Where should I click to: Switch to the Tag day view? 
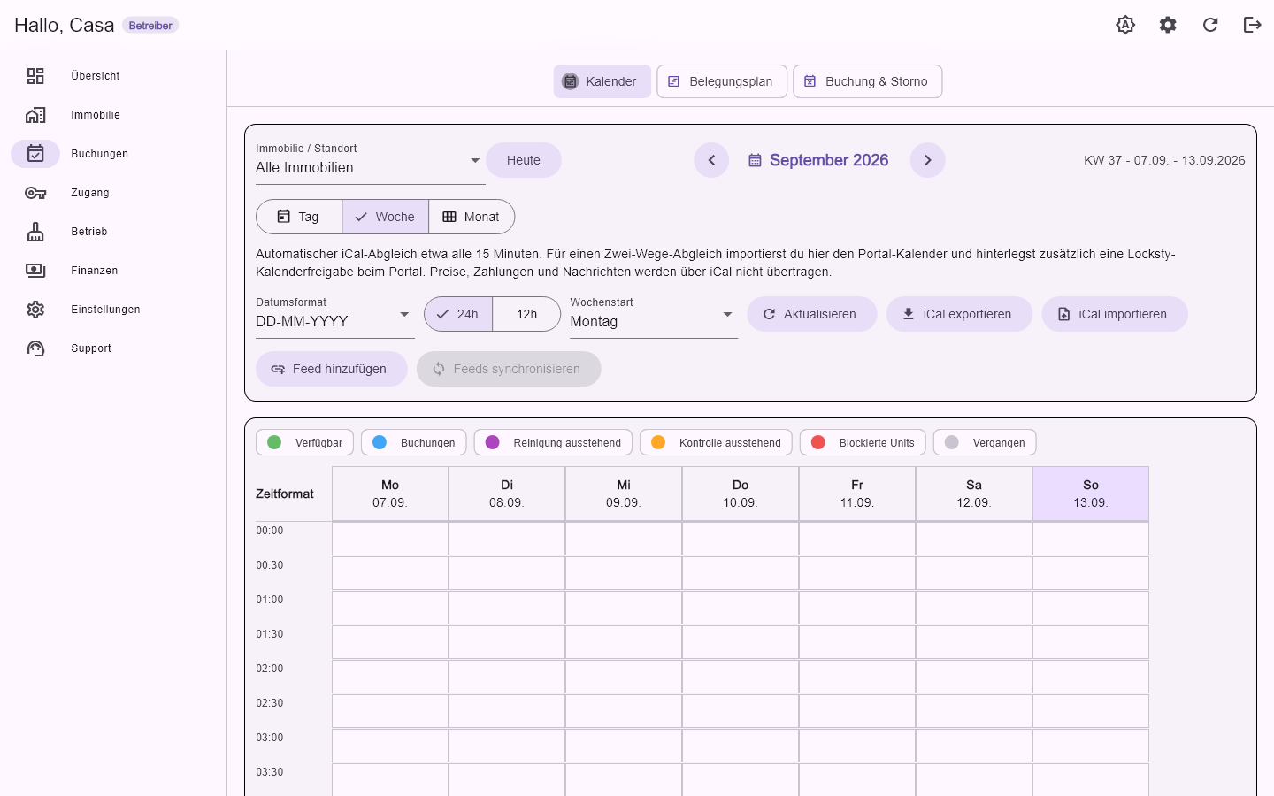coord(299,217)
